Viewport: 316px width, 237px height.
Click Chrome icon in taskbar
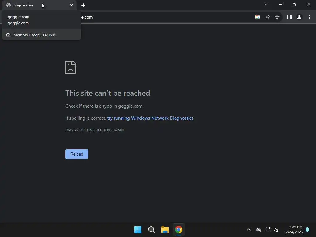click(179, 230)
